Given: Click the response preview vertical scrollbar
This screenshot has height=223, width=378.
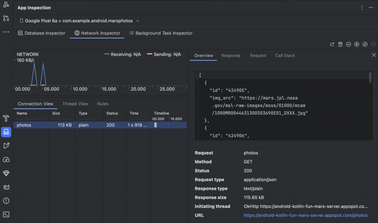Looking at the screenshot, I should pos(370,78).
